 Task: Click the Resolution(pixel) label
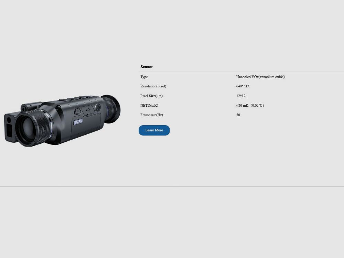click(153, 86)
